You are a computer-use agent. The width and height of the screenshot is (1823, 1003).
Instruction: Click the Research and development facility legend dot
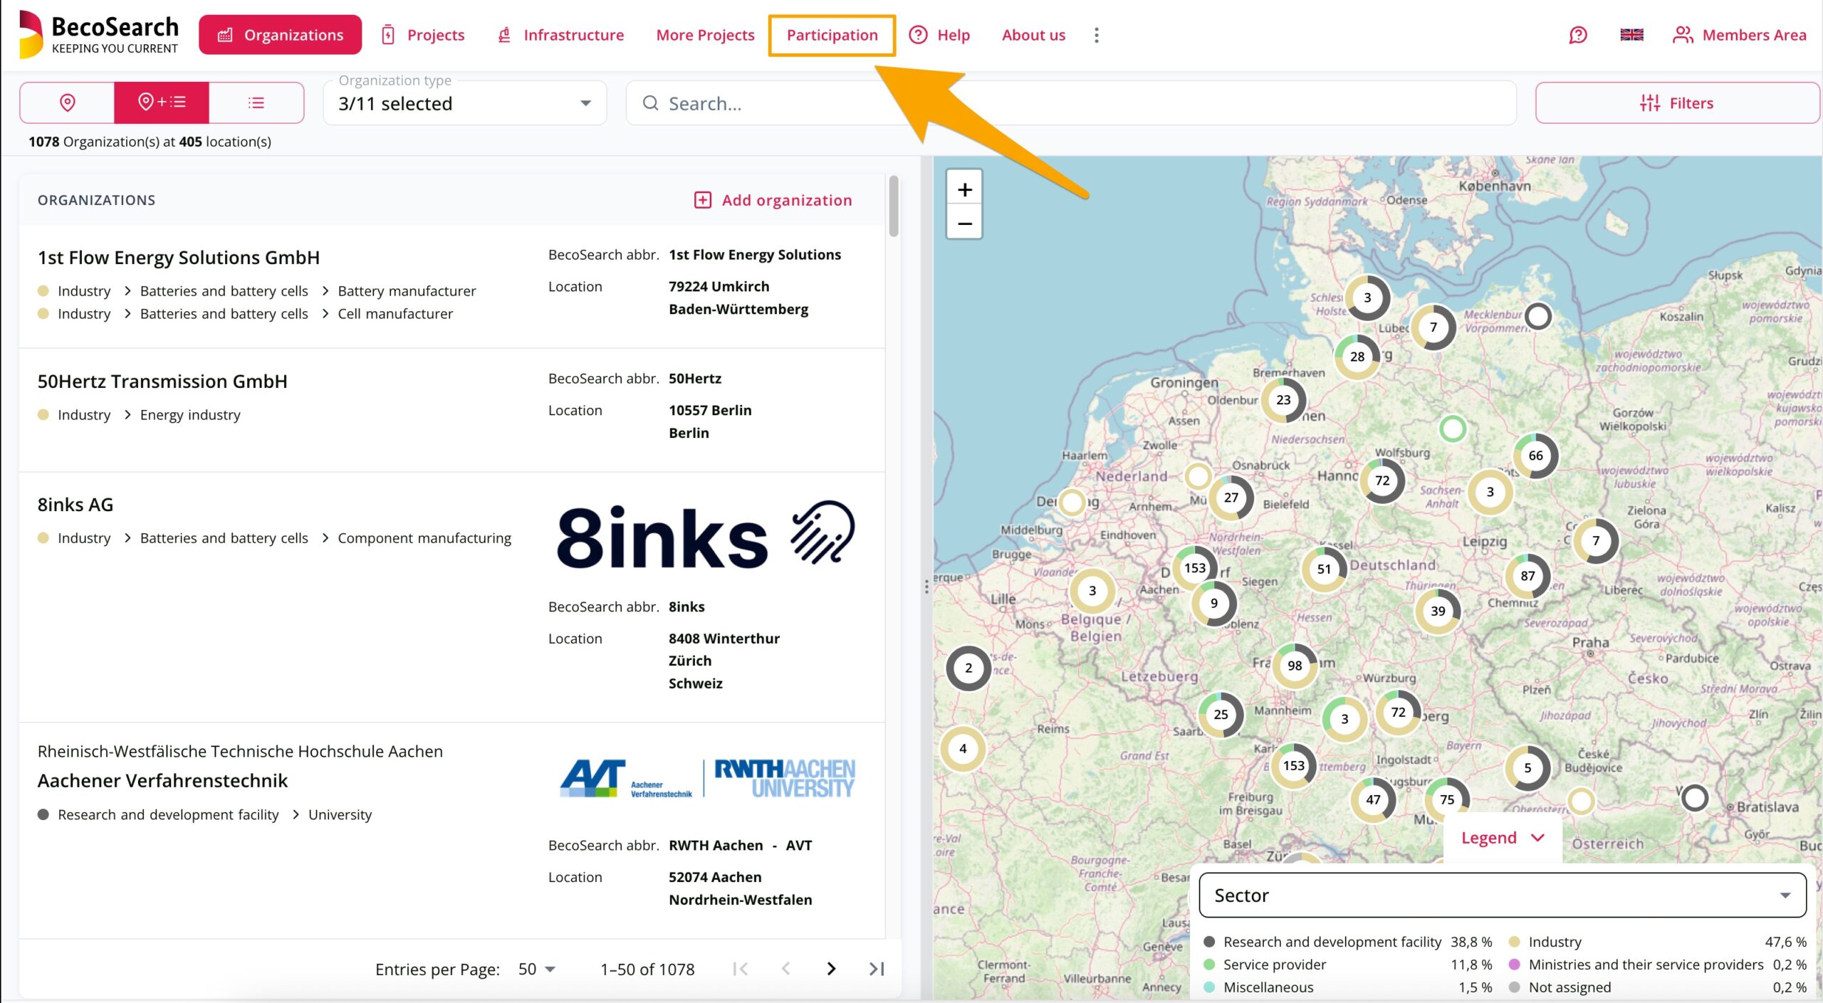1209,942
